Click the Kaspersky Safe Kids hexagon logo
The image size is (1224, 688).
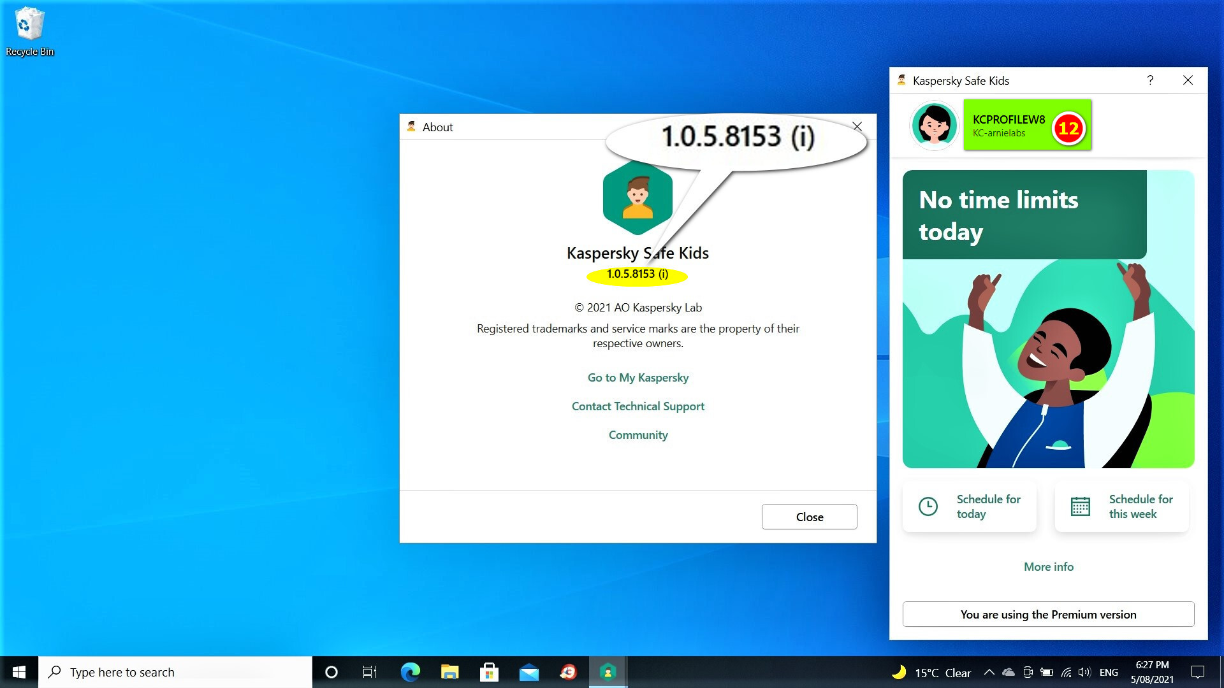coord(637,198)
